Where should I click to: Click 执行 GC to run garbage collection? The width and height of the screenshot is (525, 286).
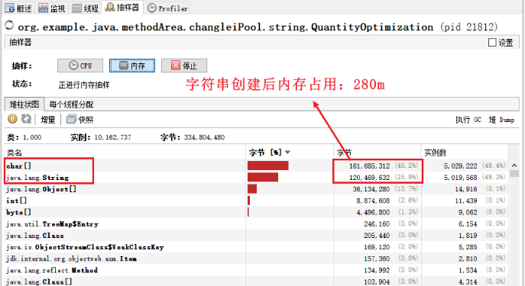tap(468, 120)
